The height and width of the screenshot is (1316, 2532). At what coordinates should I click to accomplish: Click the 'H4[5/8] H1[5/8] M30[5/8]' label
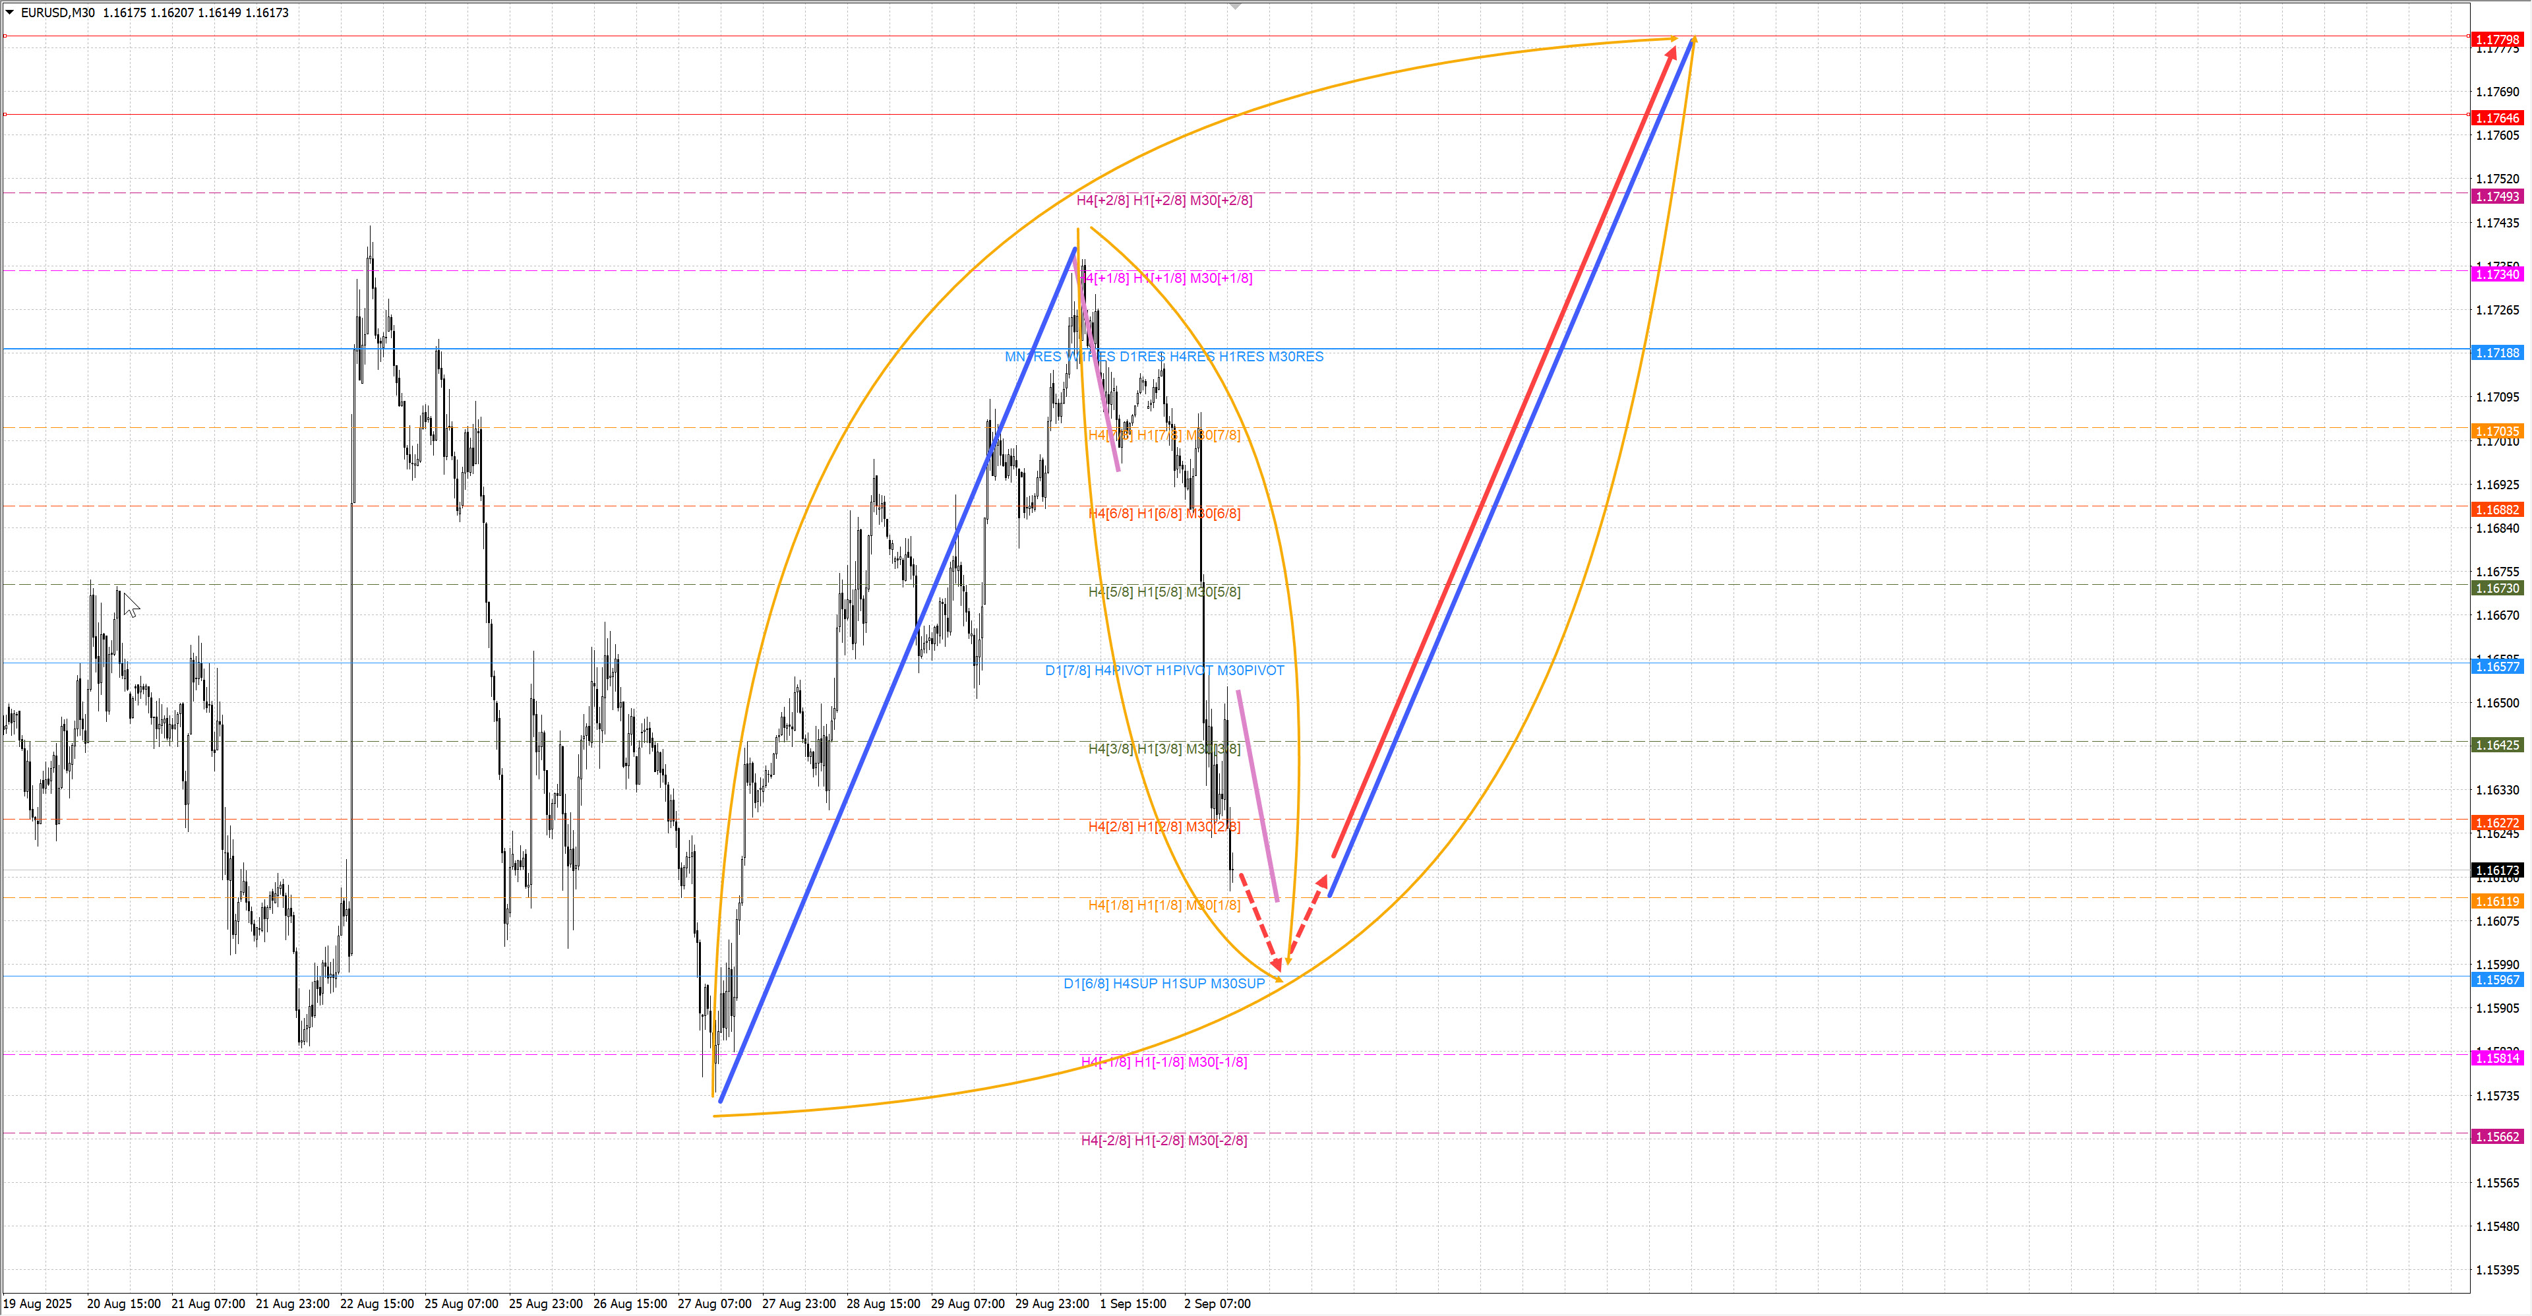tap(1164, 593)
